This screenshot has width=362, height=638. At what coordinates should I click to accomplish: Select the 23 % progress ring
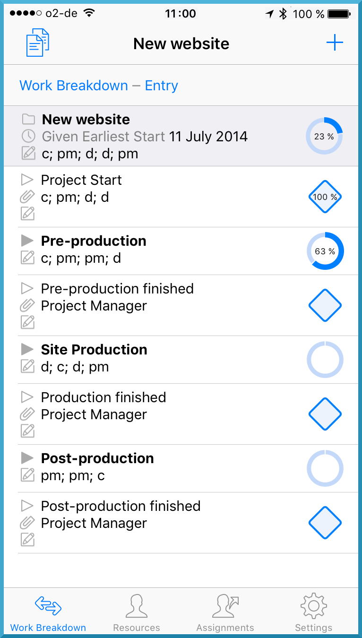click(324, 136)
